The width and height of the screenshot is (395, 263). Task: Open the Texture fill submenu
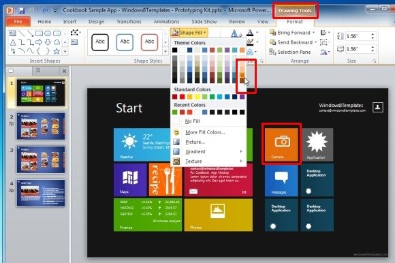pyautogui.click(x=208, y=161)
